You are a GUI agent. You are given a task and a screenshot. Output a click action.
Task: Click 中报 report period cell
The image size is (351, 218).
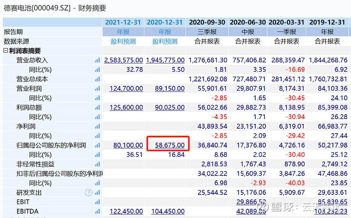click(x=247, y=32)
